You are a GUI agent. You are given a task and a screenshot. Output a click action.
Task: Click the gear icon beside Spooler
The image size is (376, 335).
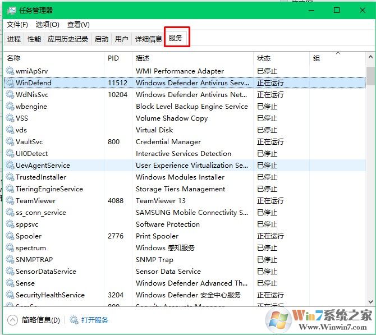pos(10,236)
